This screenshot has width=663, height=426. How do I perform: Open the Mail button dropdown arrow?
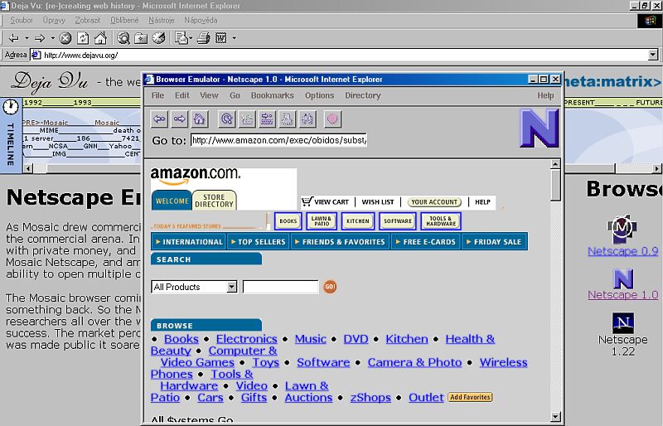(x=191, y=38)
